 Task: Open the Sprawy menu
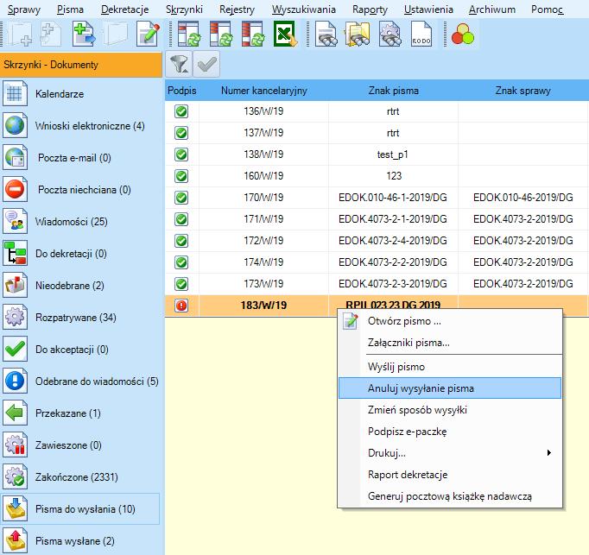24,9
